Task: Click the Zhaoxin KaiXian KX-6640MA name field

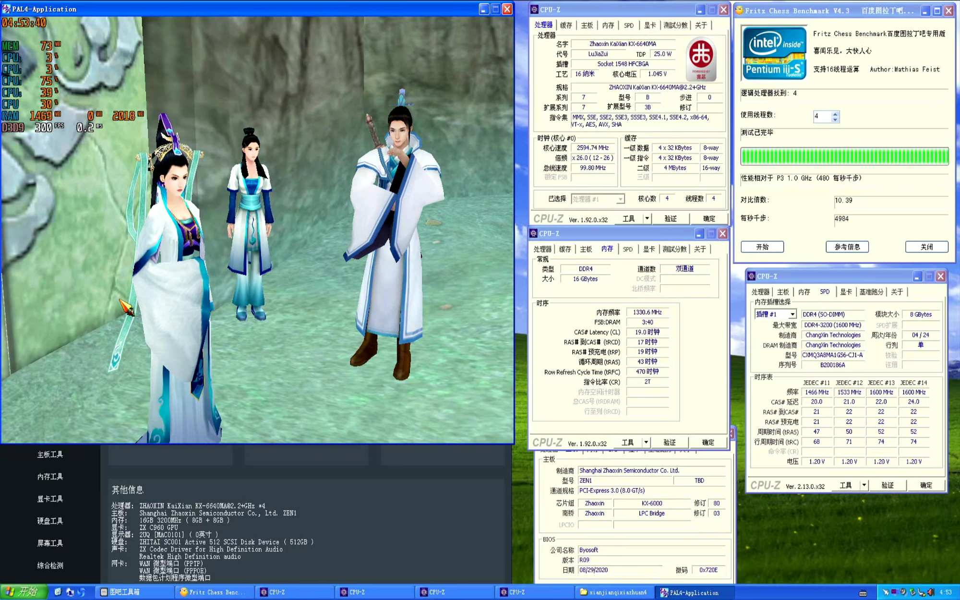Action: point(623,44)
